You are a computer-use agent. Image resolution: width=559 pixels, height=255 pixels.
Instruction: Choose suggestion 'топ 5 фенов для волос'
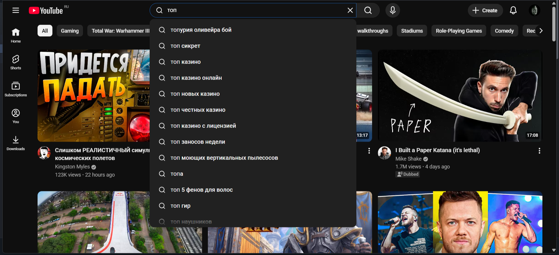click(x=253, y=190)
